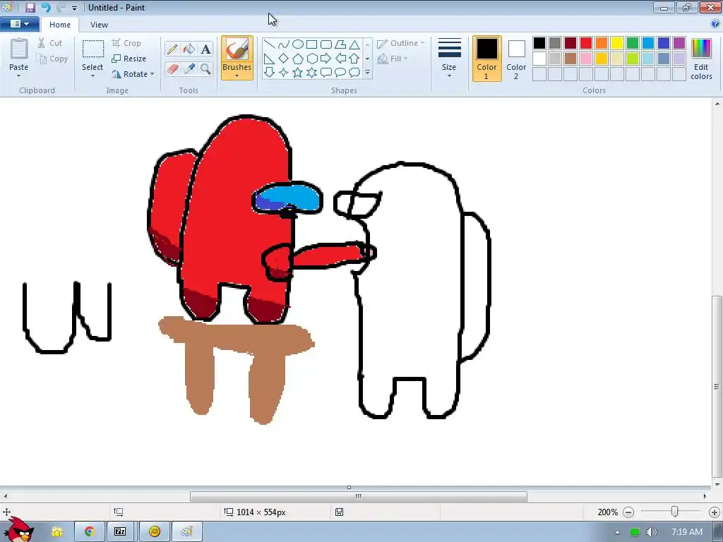Expand the Shapes gallery more arrow
The width and height of the screenshot is (723, 542).
[367, 73]
